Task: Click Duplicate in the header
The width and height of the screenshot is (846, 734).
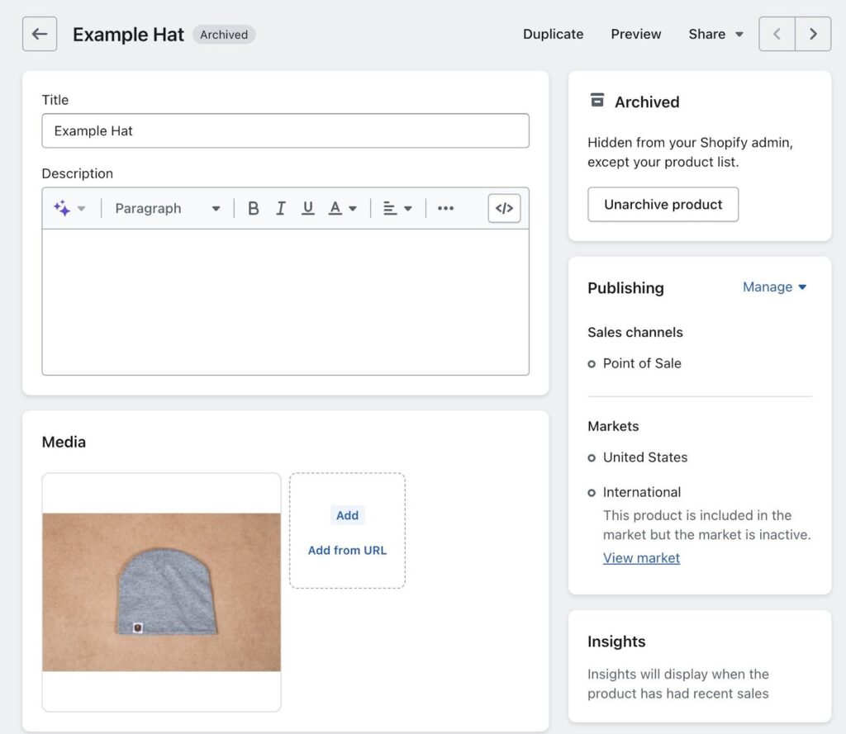Action: pos(553,34)
